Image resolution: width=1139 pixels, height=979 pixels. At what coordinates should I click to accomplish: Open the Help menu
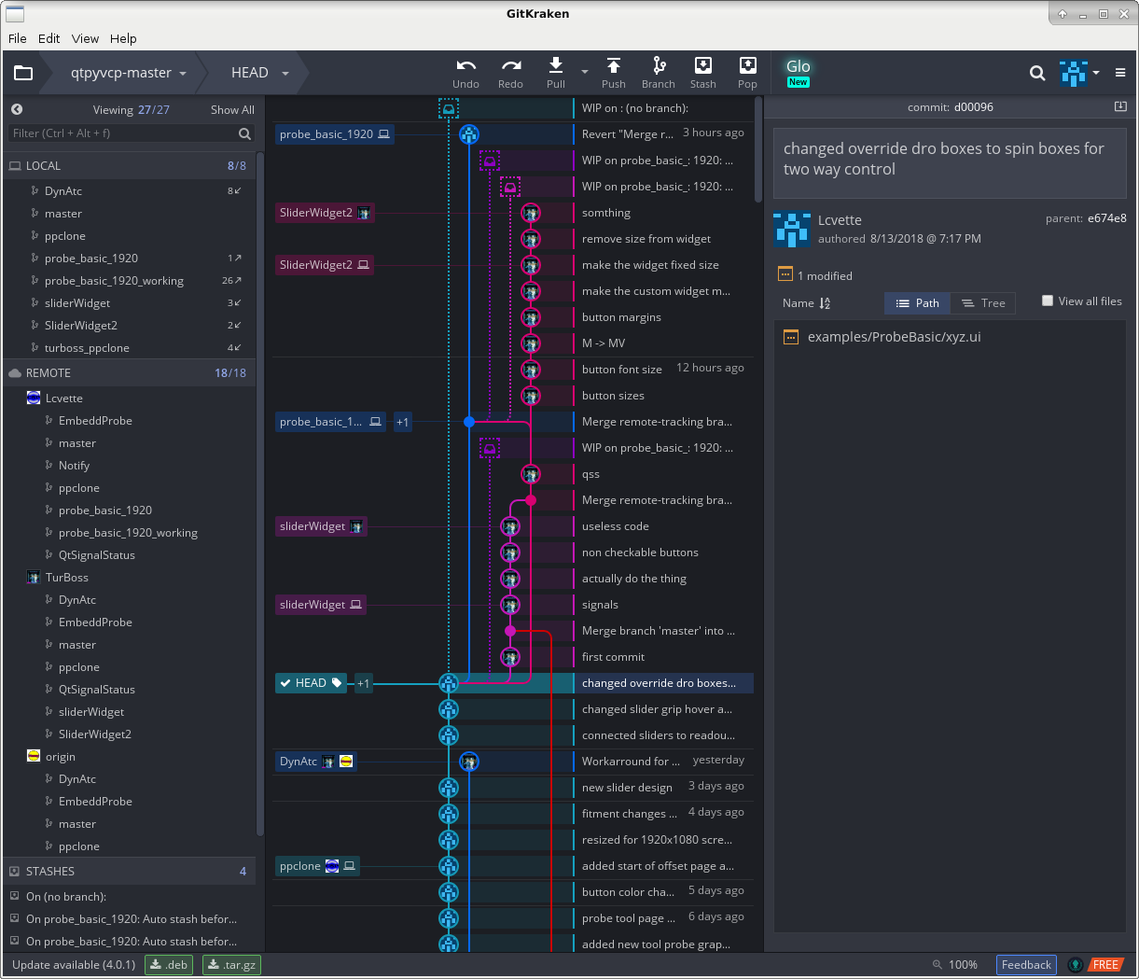coord(123,38)
